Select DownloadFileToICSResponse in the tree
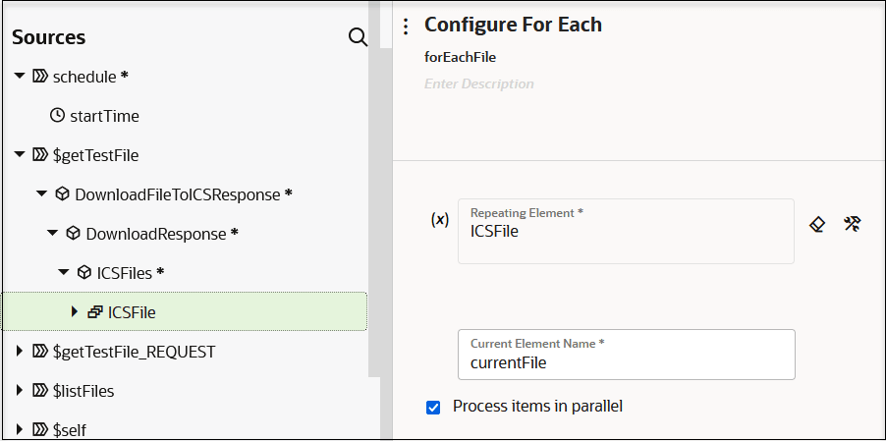 (177, 194)
